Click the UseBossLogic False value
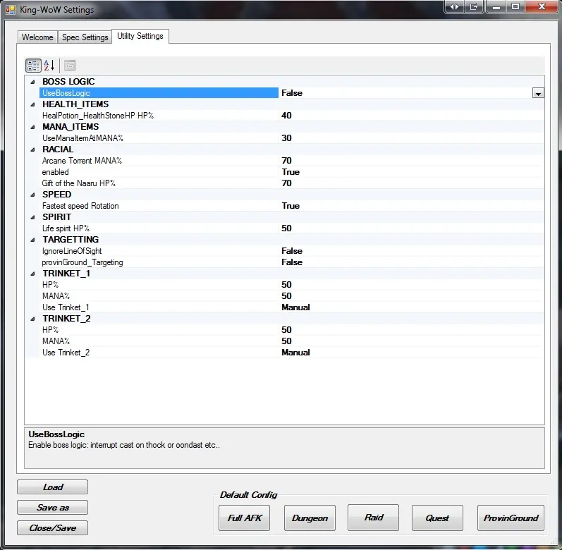 click(x=292, y=93)
